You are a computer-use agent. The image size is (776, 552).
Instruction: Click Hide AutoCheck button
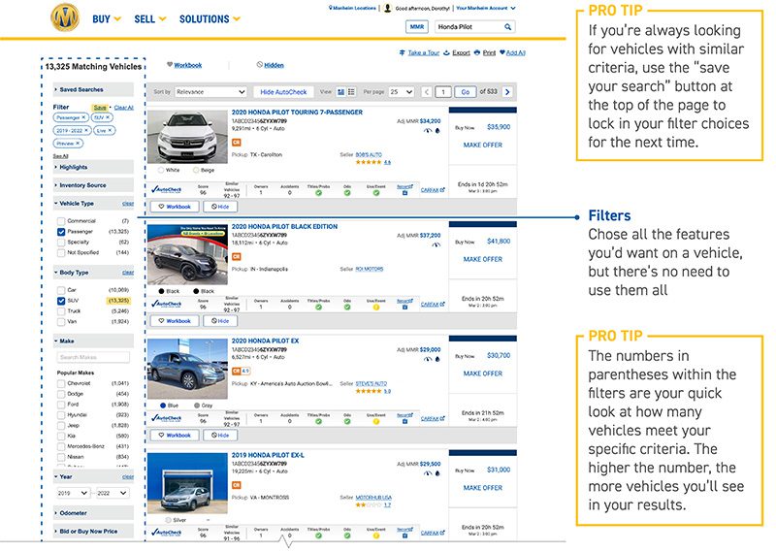283,91
